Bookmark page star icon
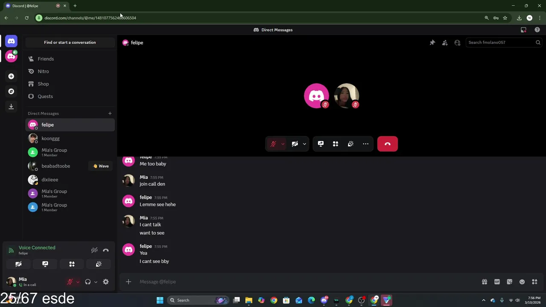The height and width of the screenshot is (307, 546). [505, 18]
